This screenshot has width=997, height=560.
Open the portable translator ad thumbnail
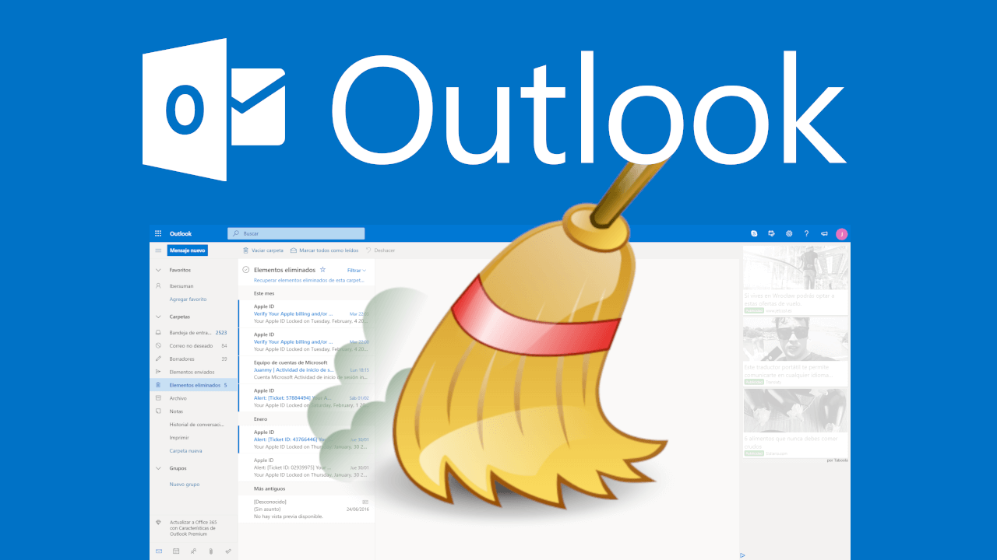point(795,339)
